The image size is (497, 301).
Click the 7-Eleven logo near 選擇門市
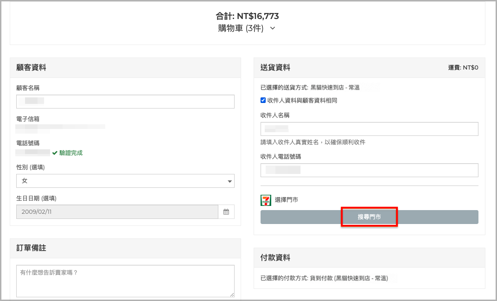point(266,200)
